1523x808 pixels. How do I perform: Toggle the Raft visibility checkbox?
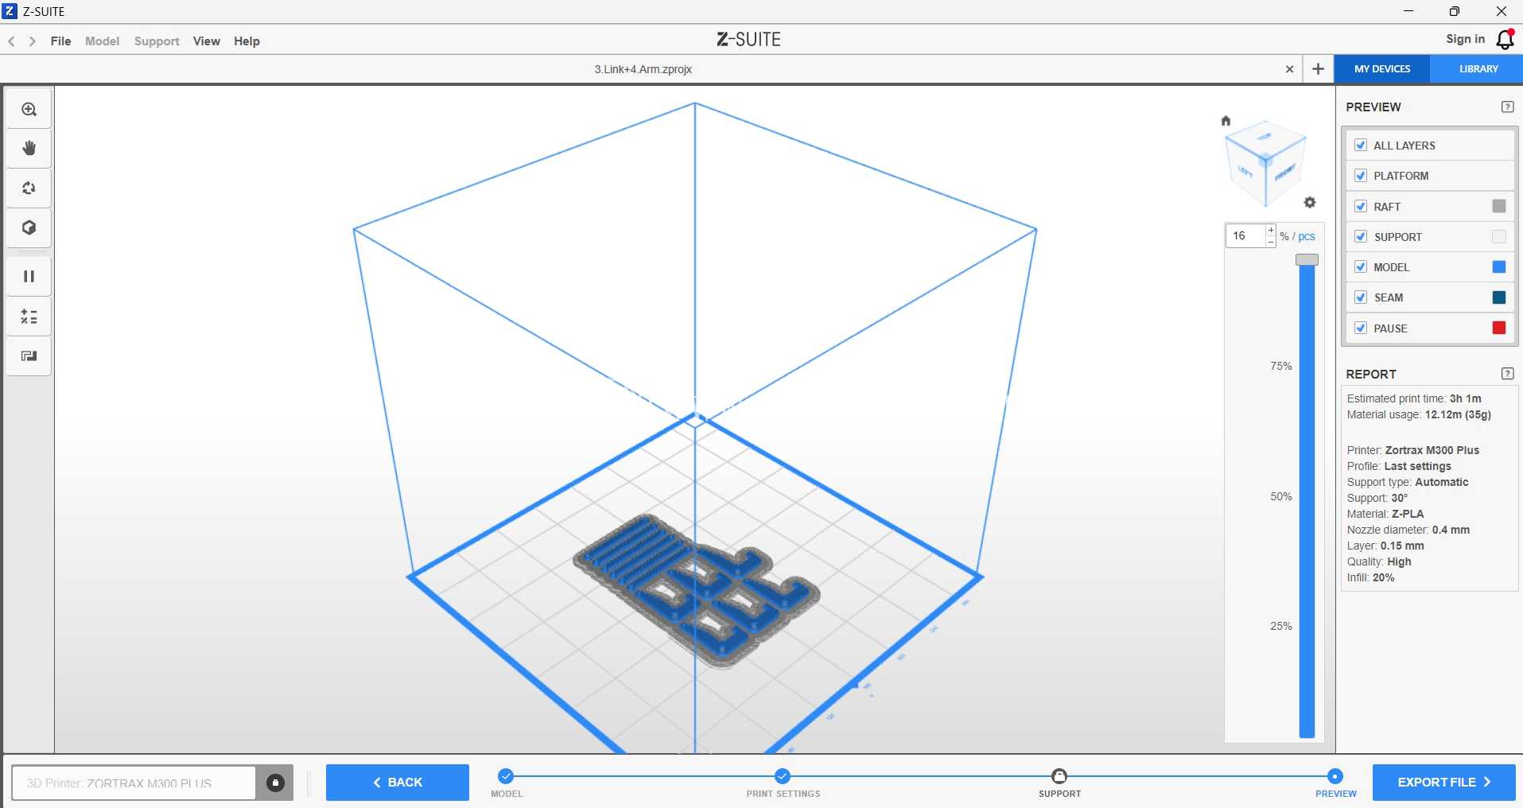click(1361, 206)
